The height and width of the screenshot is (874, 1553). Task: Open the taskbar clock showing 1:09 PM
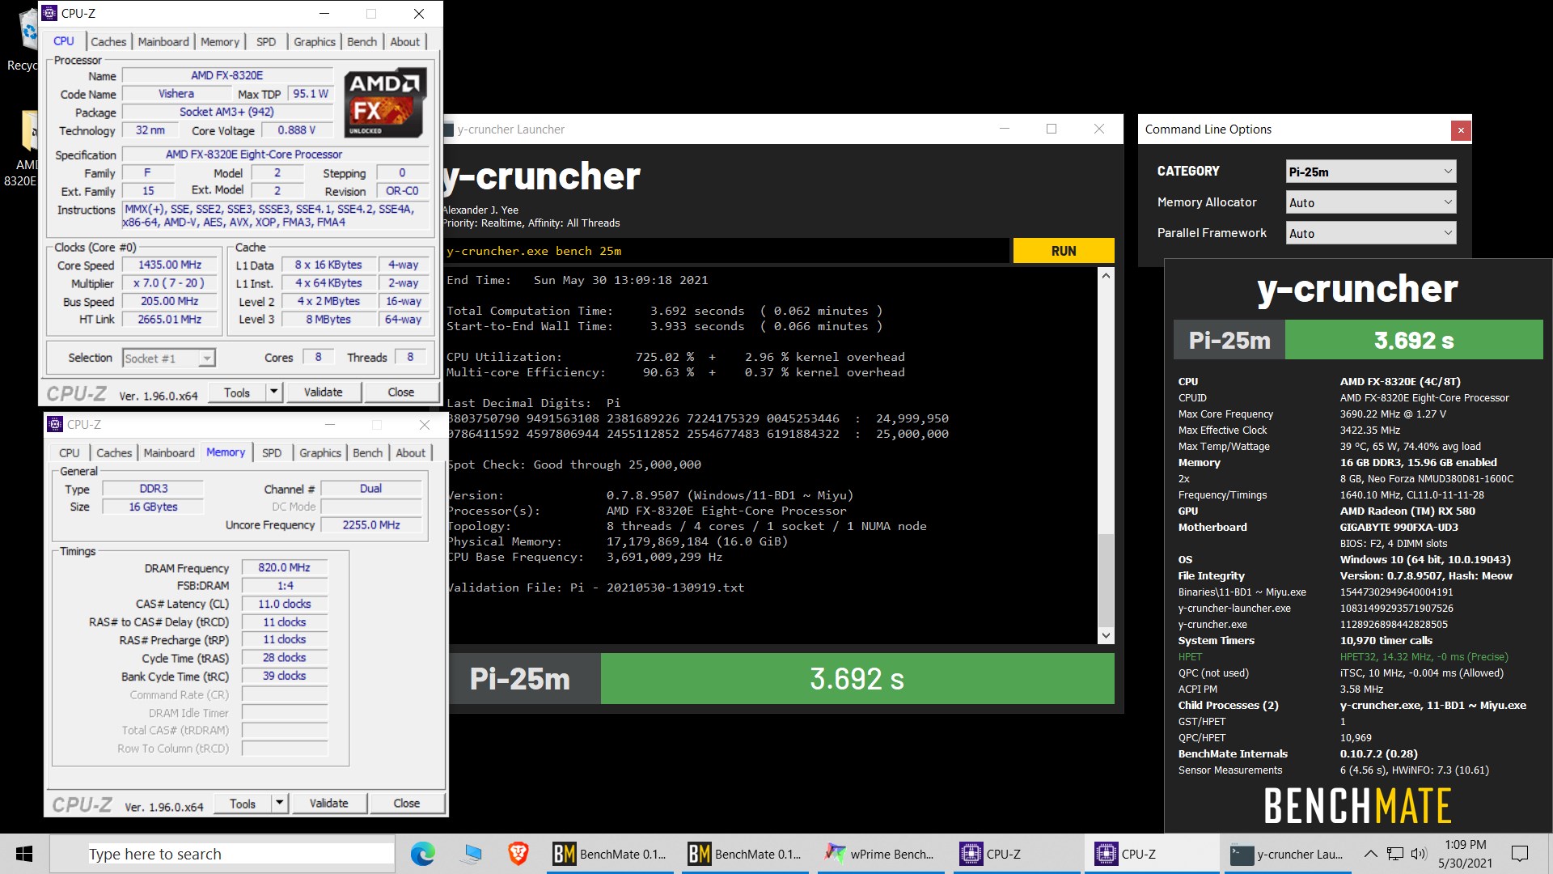(x=1465, y=854)
